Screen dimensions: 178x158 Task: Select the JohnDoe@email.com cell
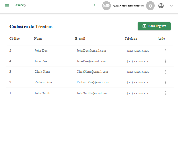pos(91,51)
